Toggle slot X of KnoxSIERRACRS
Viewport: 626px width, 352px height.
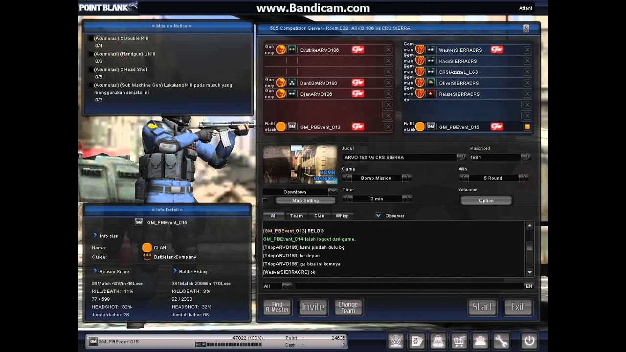point(527,61)
